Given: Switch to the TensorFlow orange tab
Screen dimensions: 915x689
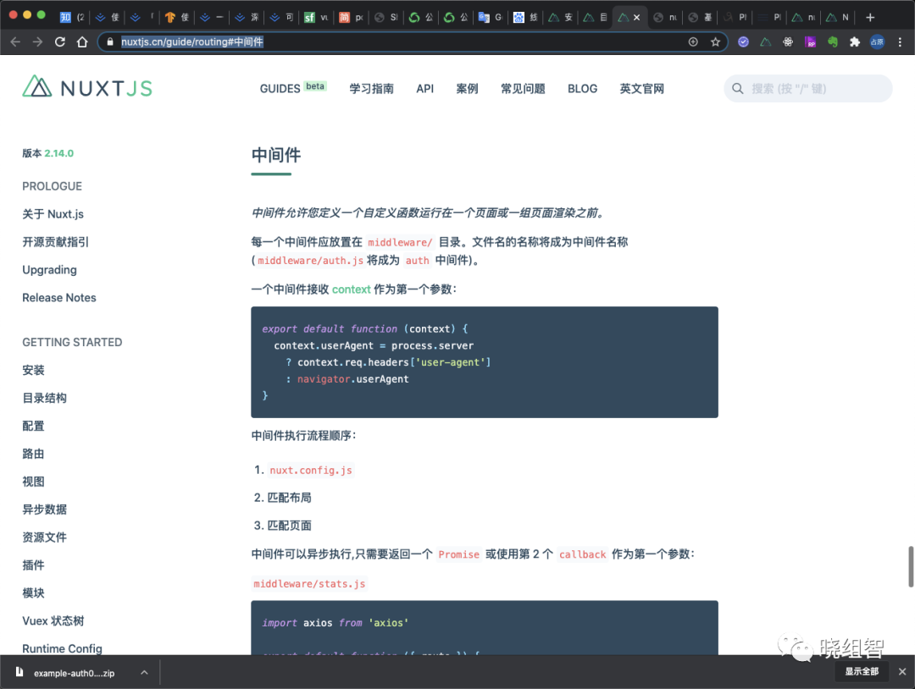Looking at the screenshot, I should coord(176,18).
